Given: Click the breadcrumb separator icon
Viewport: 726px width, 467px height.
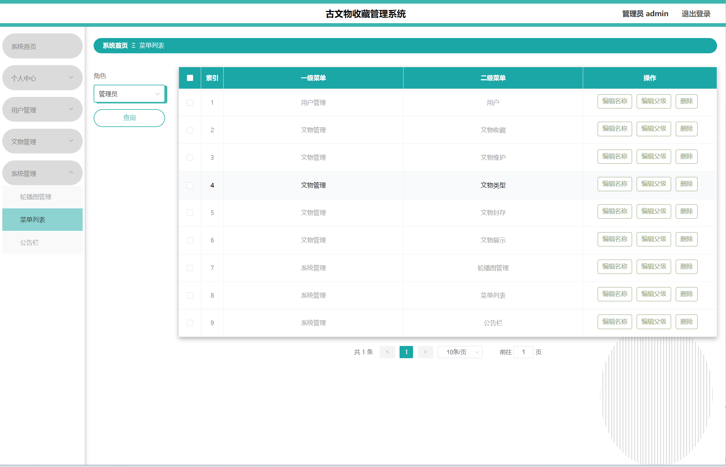Looking at the screenshot, I should tap(133, 46).
